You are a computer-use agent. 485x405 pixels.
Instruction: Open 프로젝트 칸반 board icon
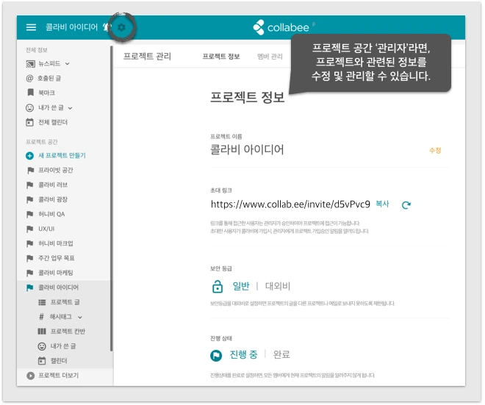point(42,331)
